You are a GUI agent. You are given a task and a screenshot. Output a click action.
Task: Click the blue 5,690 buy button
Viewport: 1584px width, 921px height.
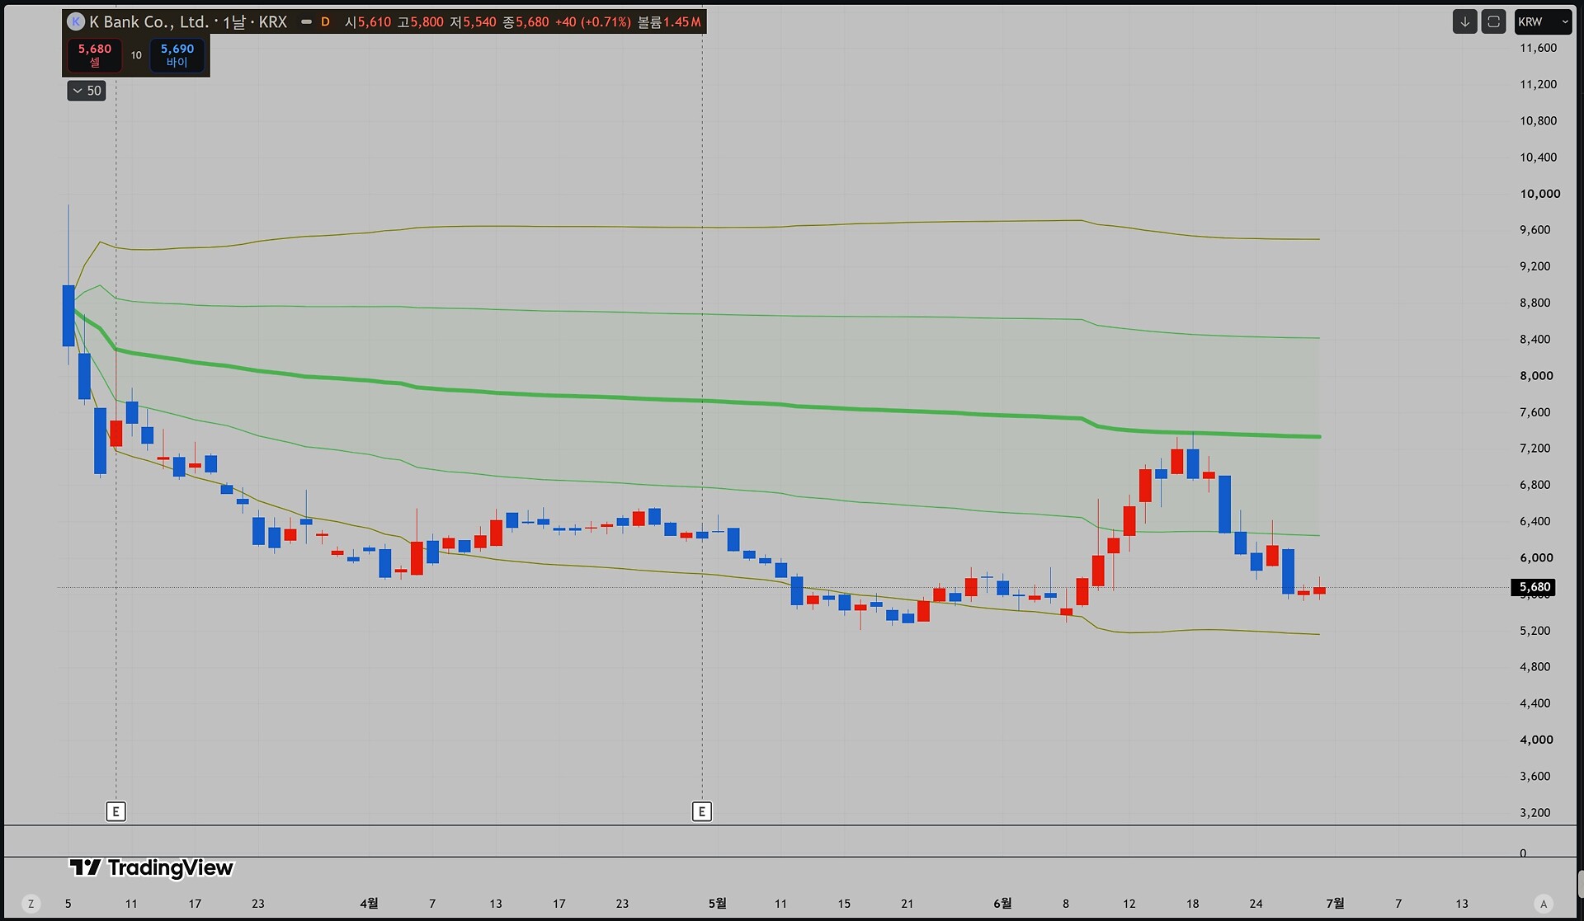tap(177, 55)
